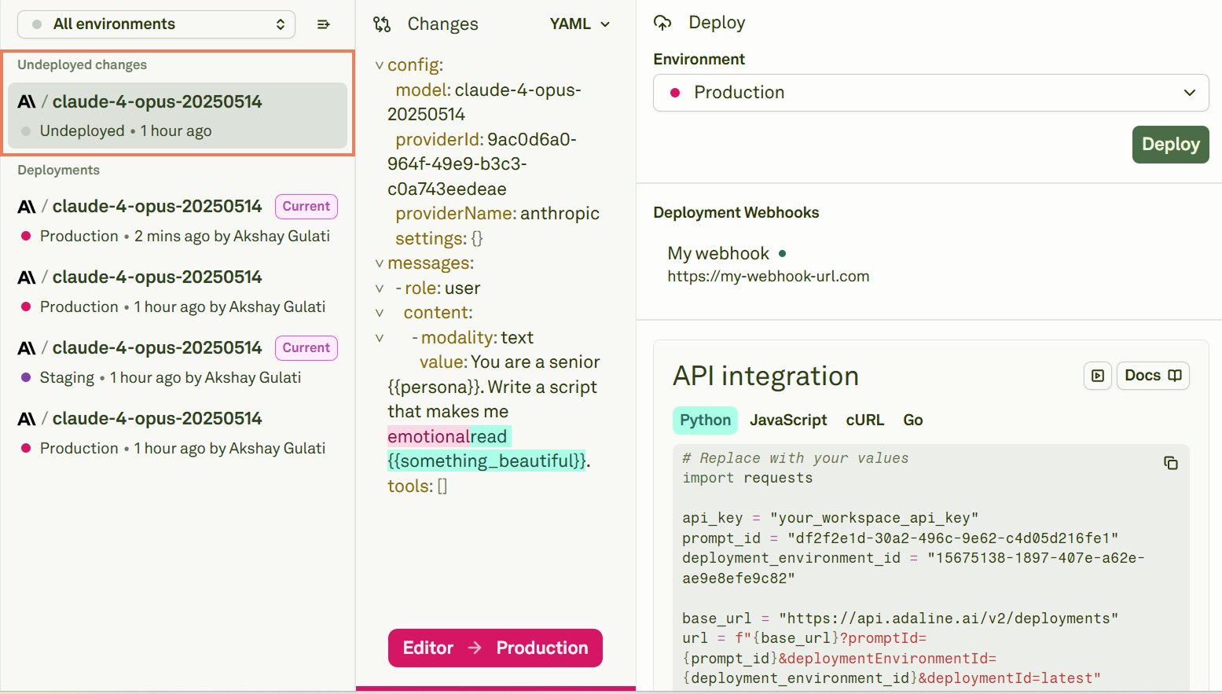Click the Current badge on the Staging deployment
1222x694 pixels.
(306, 348)
